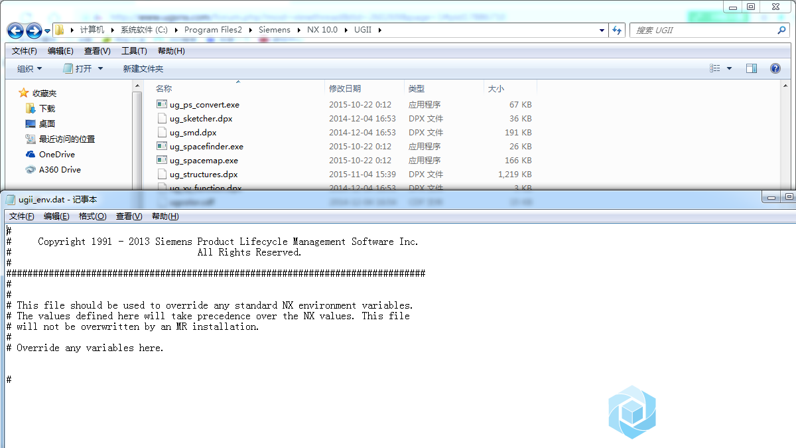This screenshot has height=448, width=796.
Task: Select the ug_structures.dpx file icon
Action: [162, 174]
